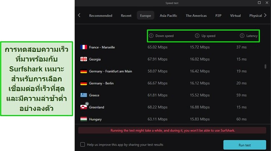The image size is (271, 151).
Task: Click the 65.02 Mbps download value
Action: click(158, 47)
